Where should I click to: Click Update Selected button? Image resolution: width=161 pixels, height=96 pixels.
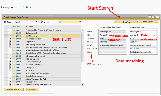[x=14, y=89]
